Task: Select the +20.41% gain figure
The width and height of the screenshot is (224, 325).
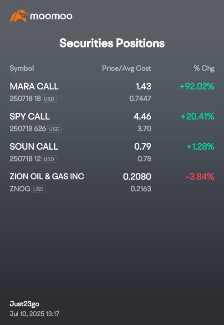Action: [198, 116]
